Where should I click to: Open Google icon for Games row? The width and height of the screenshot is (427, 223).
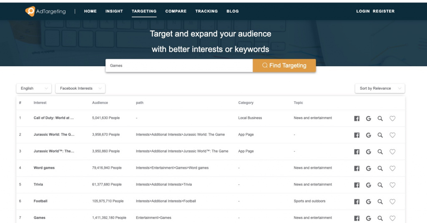[369, 218]
